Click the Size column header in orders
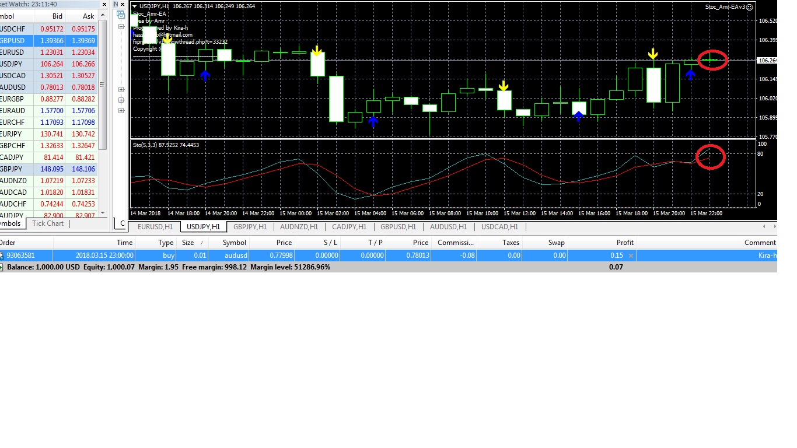The image size is (797, 448). (x=188, y=243)
